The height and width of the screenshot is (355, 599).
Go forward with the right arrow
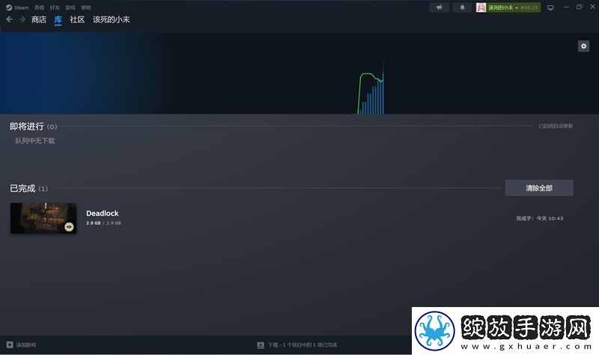[22, 19]
